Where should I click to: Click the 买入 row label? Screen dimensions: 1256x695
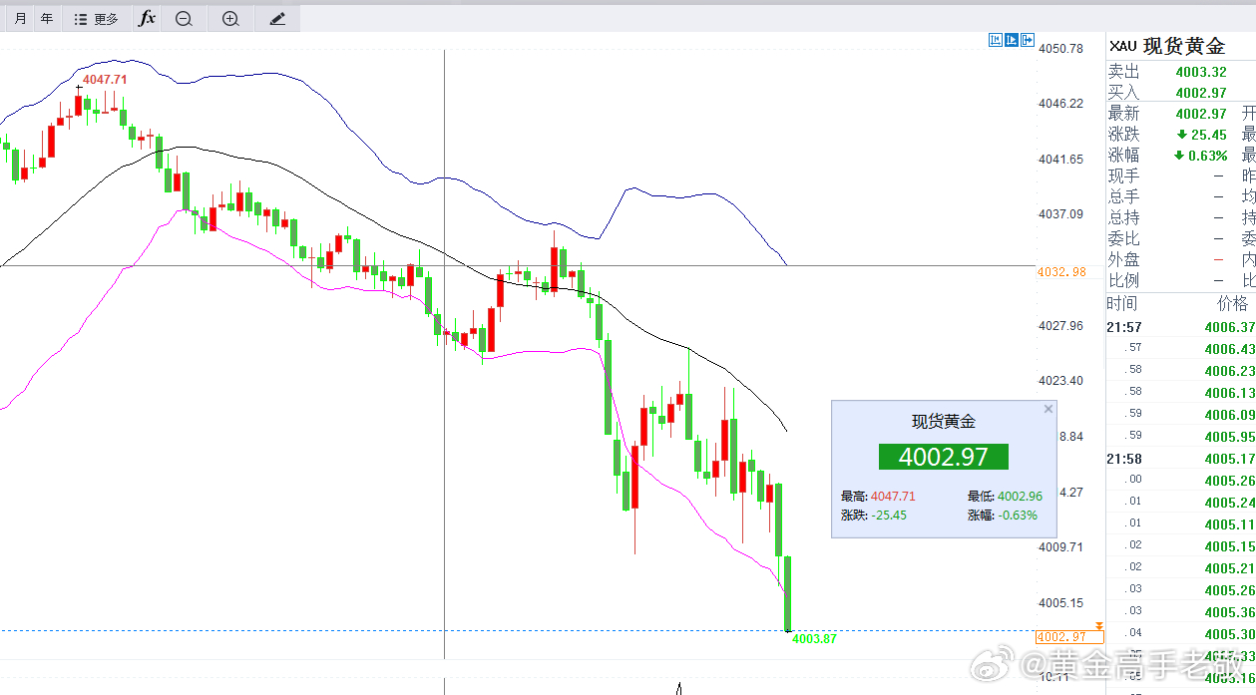(1123, 93)
